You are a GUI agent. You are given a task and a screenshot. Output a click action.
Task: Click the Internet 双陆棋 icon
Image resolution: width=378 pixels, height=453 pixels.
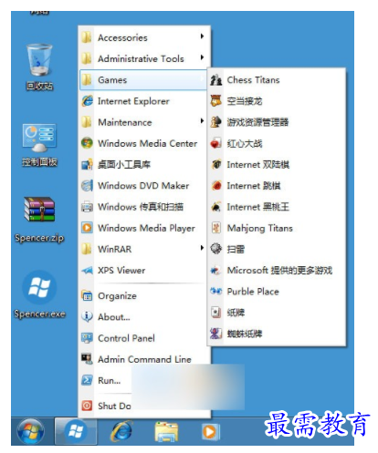216,164
